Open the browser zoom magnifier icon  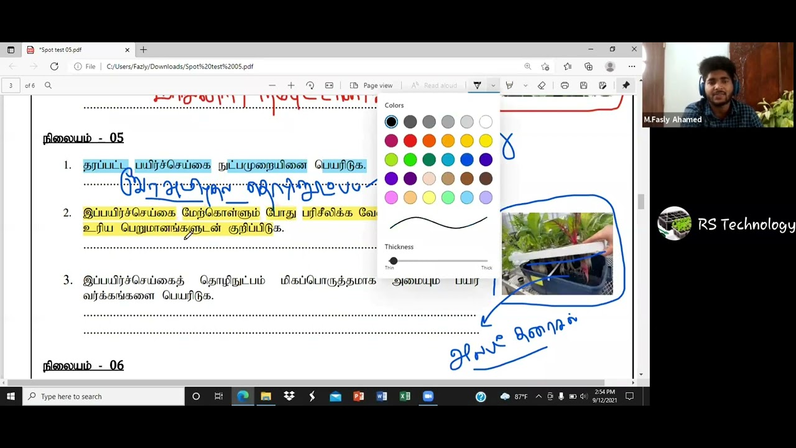[527, 67]
